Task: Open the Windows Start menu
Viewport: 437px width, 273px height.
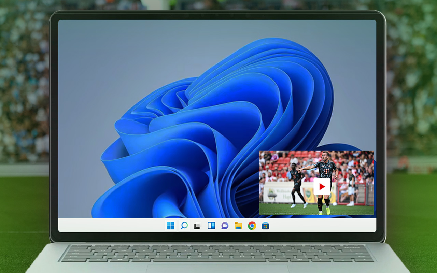Action: click(170, 226)
